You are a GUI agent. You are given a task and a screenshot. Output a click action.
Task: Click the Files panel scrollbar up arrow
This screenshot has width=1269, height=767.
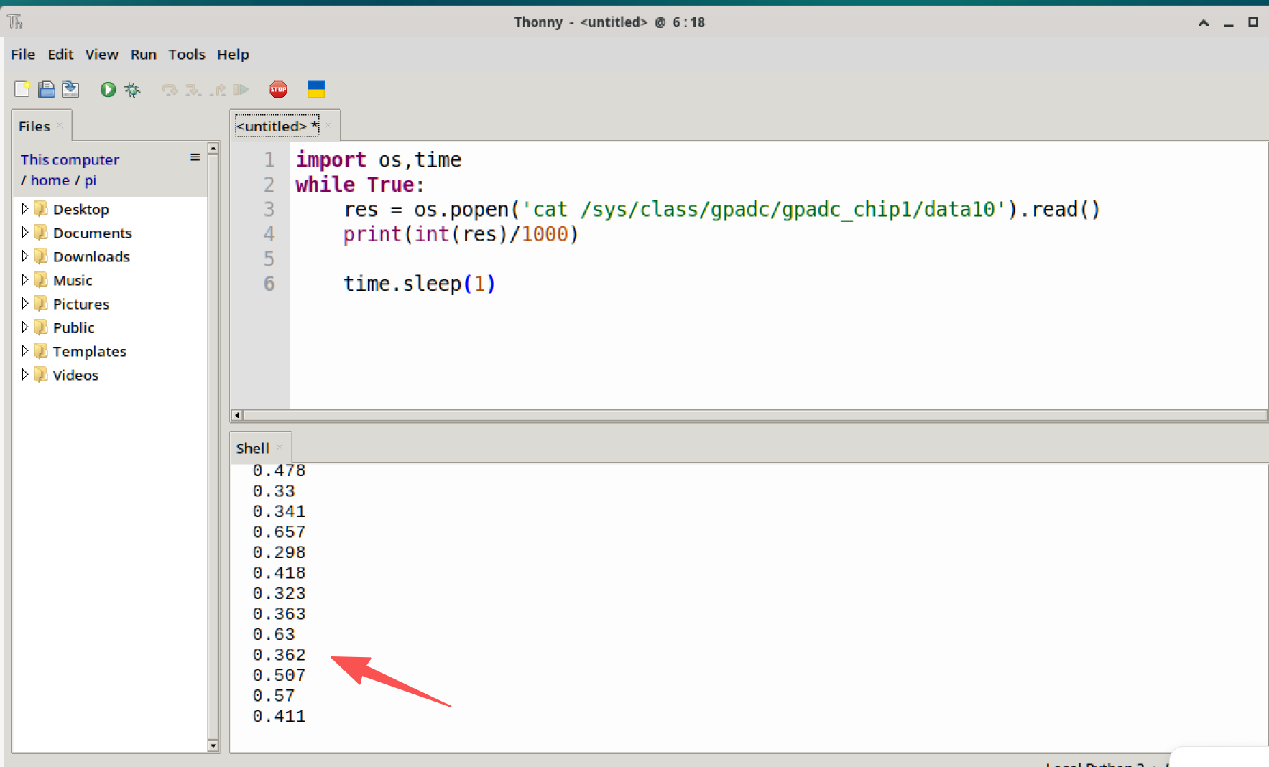tap(213, 149)
